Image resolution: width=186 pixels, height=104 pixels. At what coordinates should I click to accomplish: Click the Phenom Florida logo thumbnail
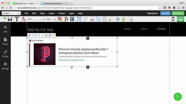coord(44,54)
